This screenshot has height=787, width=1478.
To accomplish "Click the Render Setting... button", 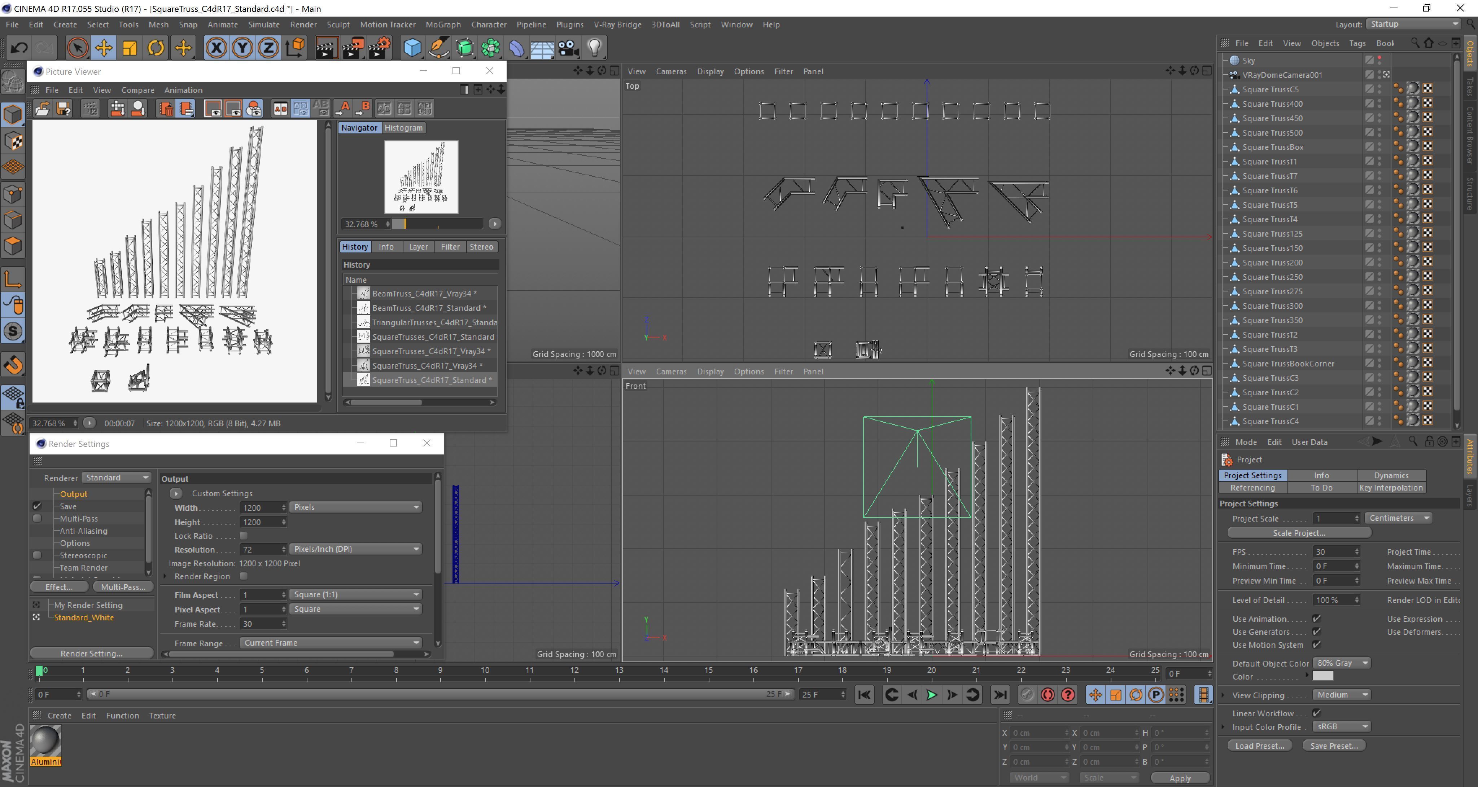I will (x=91, y=653).
